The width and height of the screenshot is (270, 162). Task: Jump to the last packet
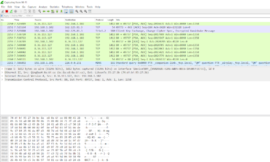click(x=61, y=11)
